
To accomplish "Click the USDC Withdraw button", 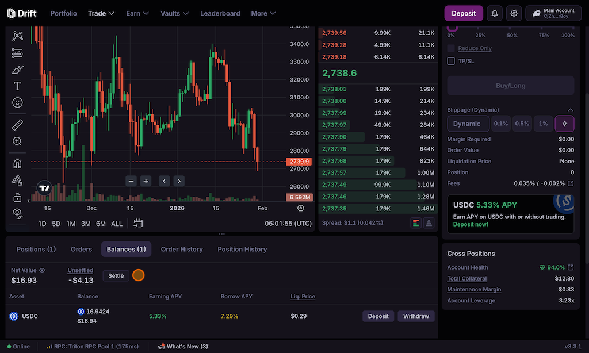I will pyautogui.click(x=416, y=316).
